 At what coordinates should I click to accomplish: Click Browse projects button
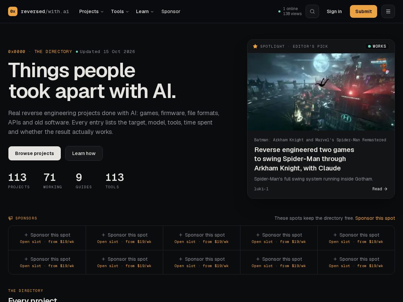tap(35, 153)
